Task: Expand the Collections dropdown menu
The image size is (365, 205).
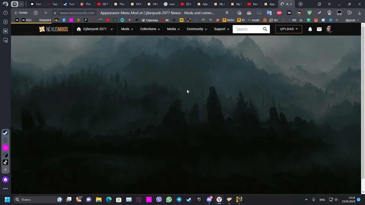Action: (150, 29)
